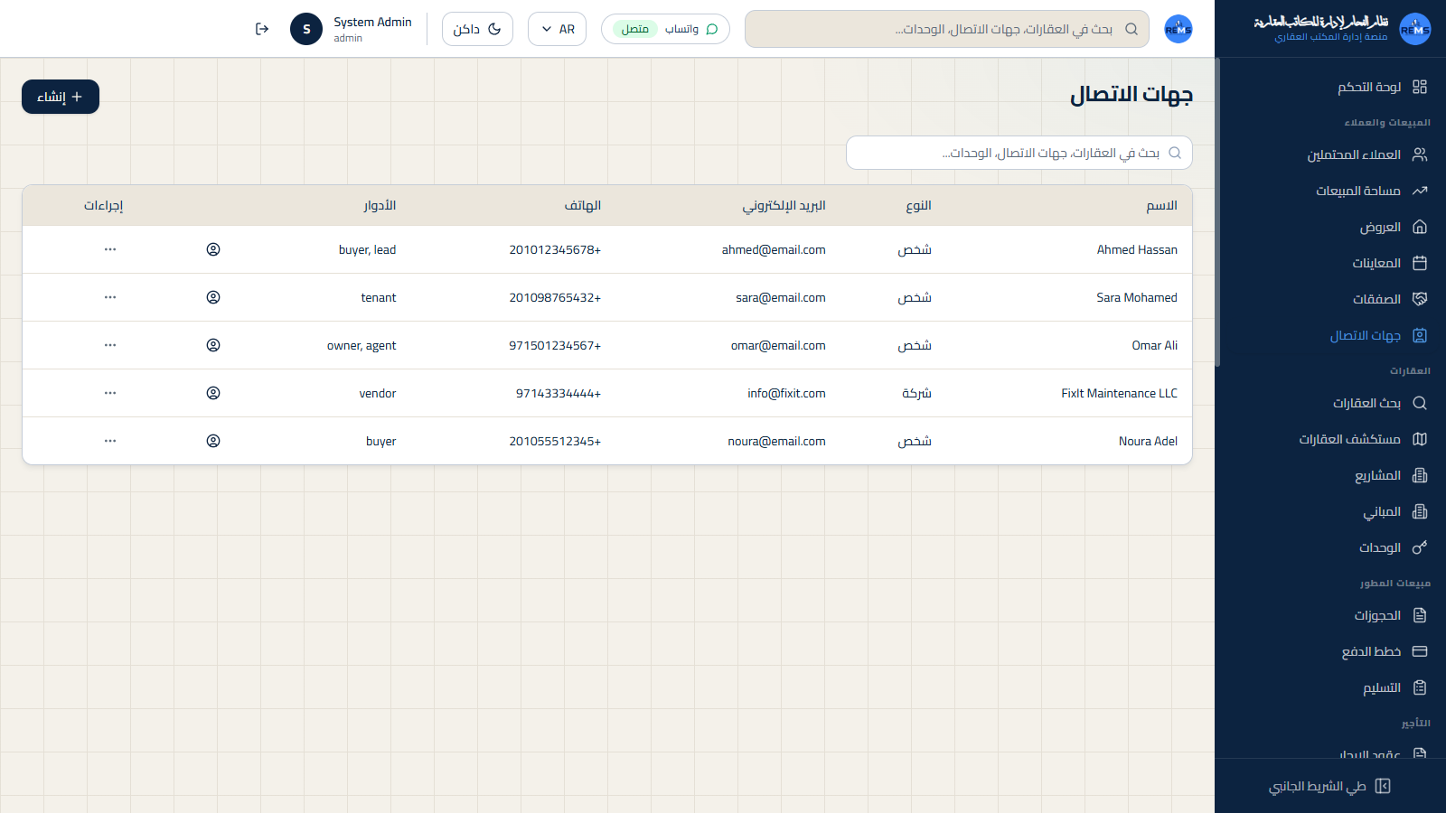Open مسار المبيعات sales pipeline
1446x813 pixels.
pos(1358,191)
